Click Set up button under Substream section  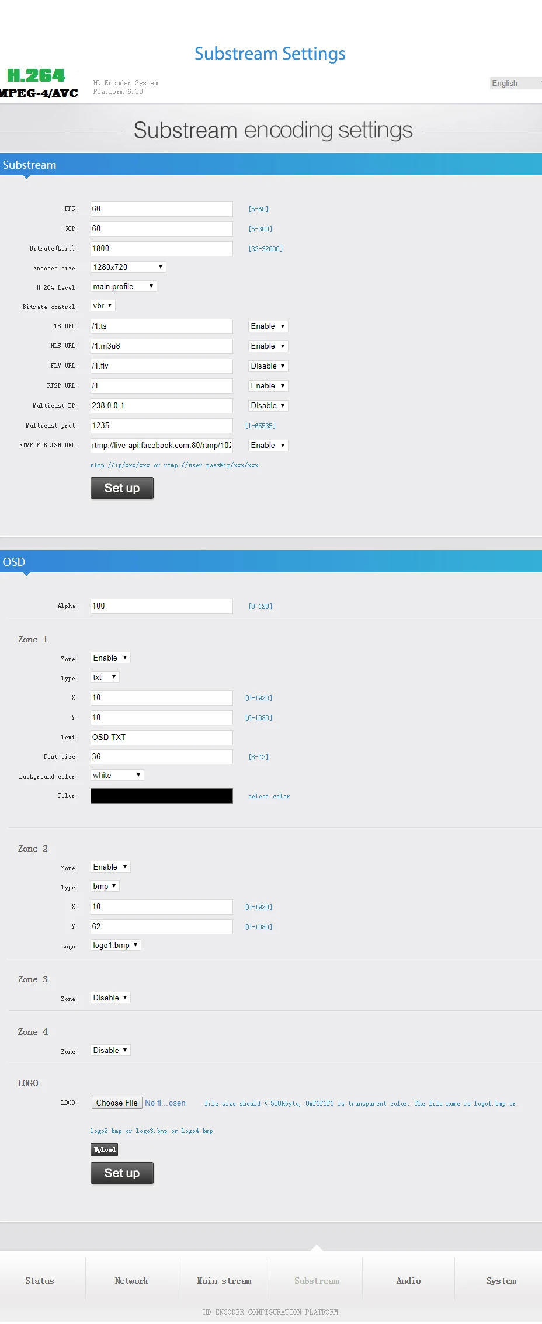coord(122,488)
